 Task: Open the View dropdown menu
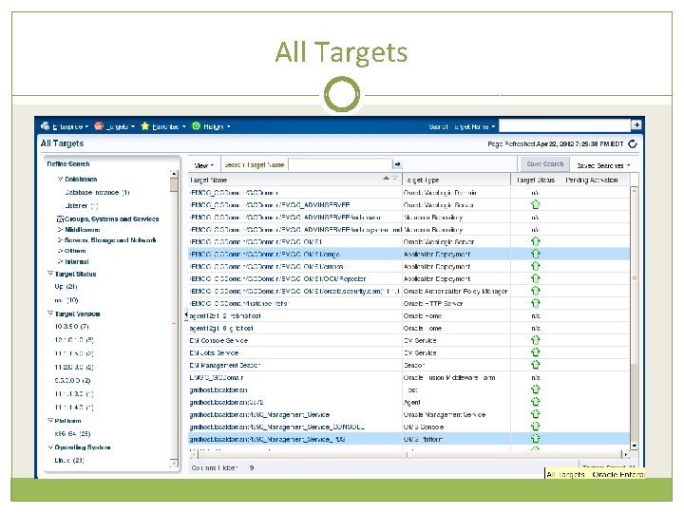204,165
